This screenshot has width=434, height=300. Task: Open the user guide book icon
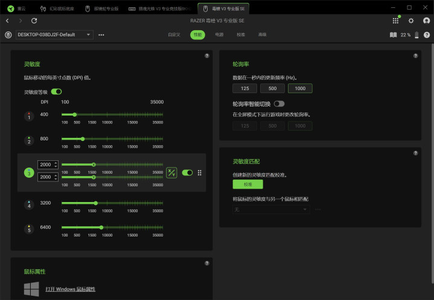[x=394, y=35]
